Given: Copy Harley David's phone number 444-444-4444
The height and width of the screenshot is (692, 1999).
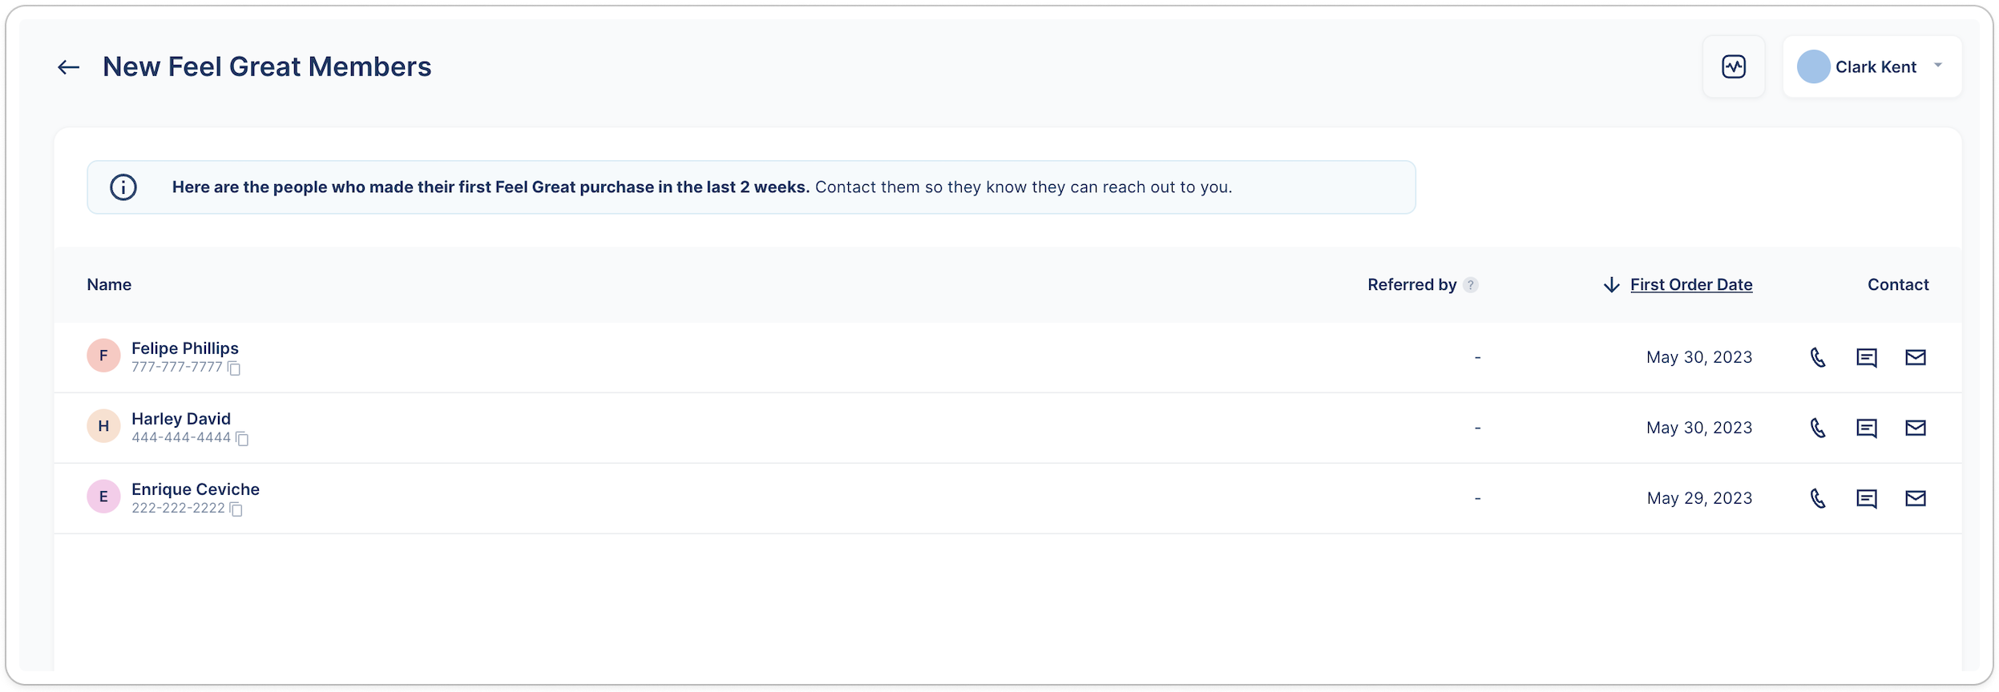Looking at the screenshot, I should (242, 439).
